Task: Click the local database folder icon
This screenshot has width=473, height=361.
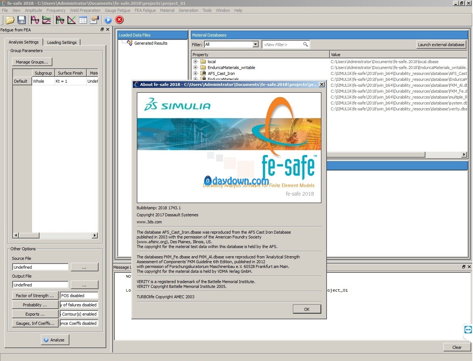Action: coord(203,62)
